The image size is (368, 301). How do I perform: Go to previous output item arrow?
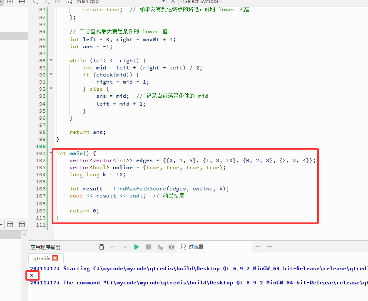click(113, 247)
